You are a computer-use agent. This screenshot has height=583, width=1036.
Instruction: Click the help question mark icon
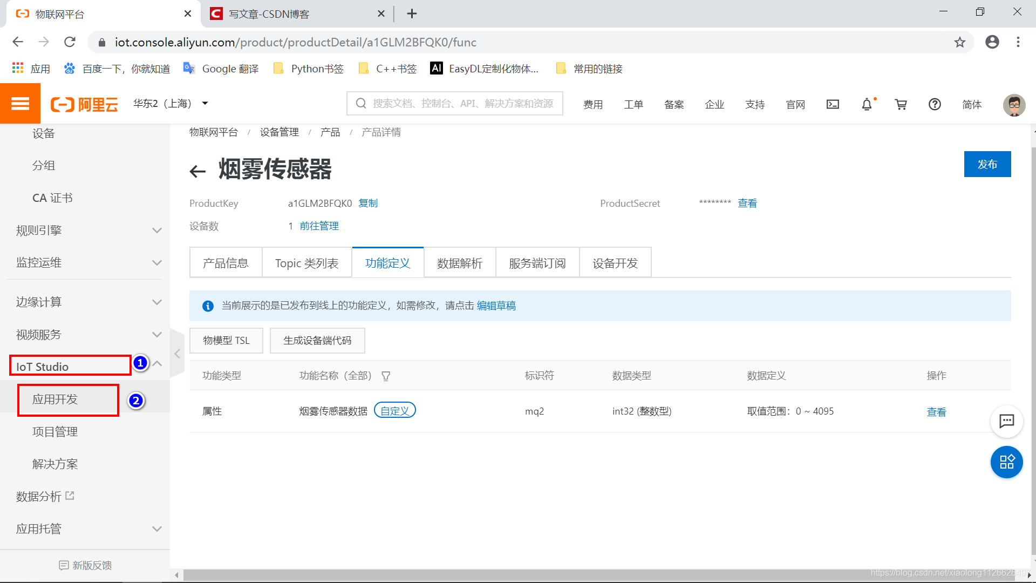935,104
